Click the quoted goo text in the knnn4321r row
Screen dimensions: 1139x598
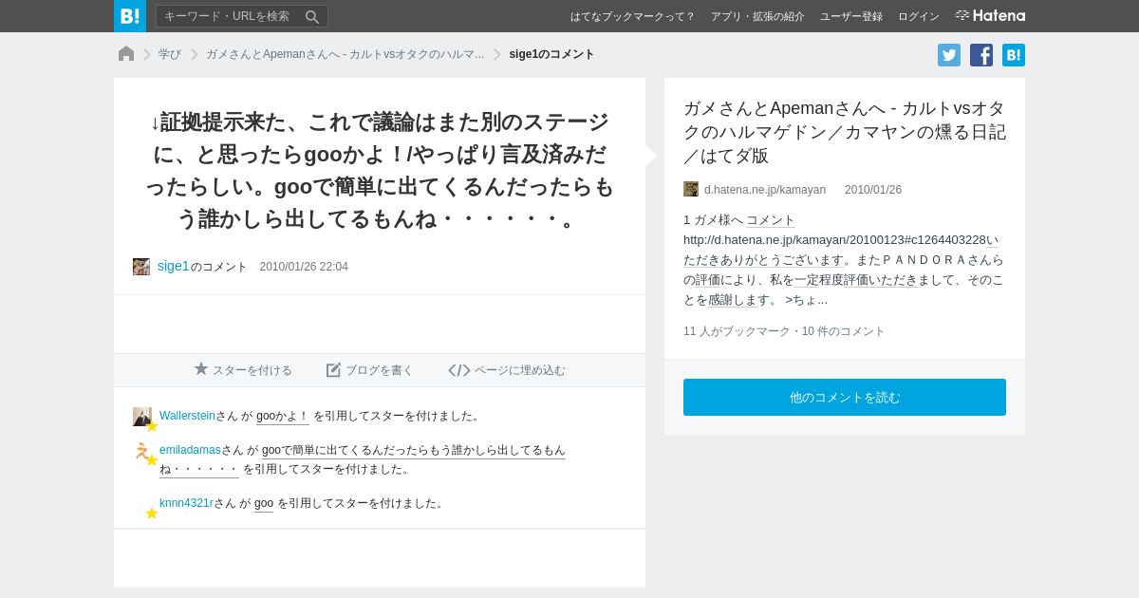click(x=264, y=503)
